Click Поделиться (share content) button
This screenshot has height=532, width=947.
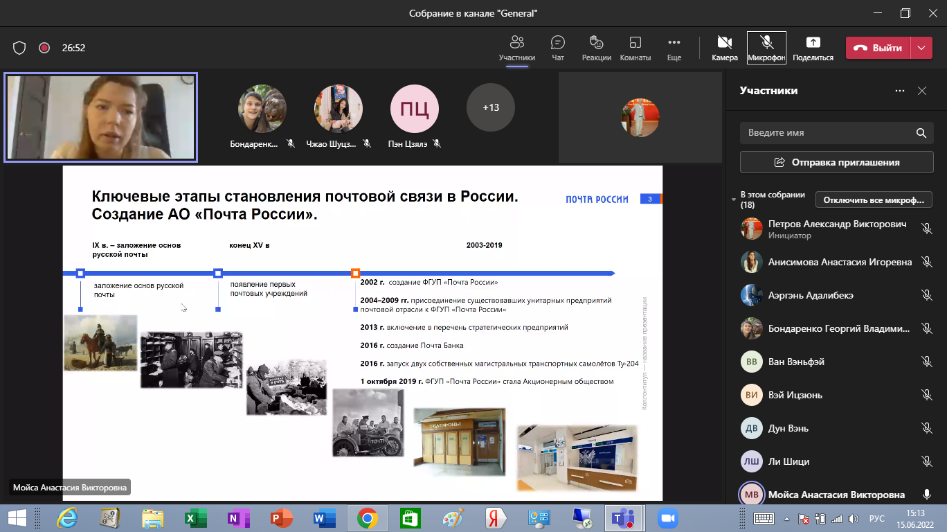[813, 48]
